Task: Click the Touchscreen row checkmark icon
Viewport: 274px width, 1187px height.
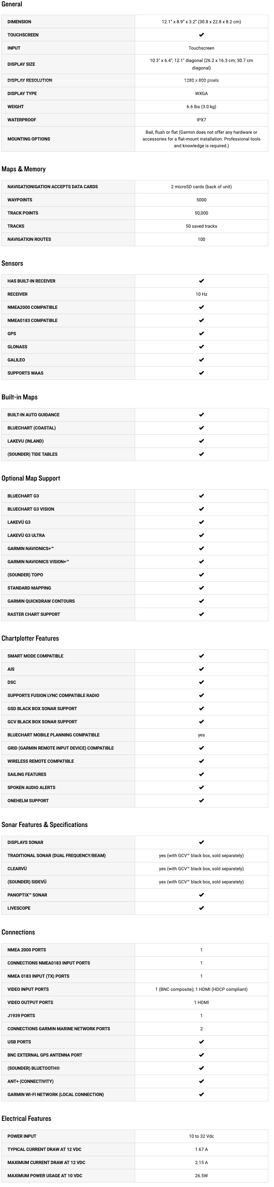Action: [x=201, y=35]
